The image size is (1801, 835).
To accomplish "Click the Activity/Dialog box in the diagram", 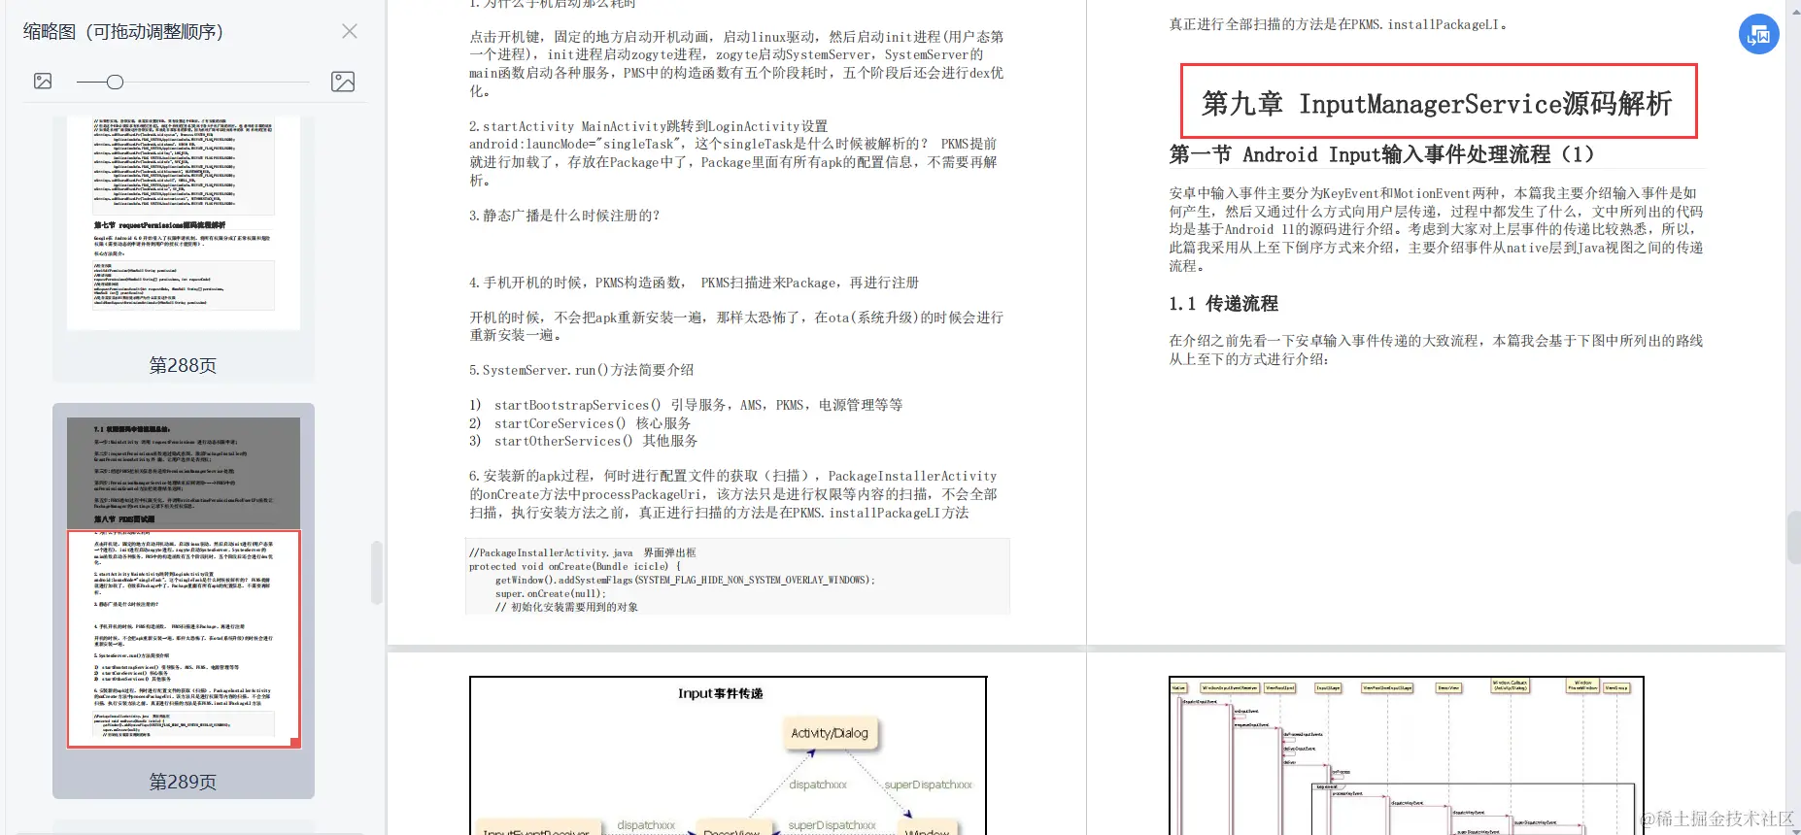I will pyautogui.click(x=830, y=733).
